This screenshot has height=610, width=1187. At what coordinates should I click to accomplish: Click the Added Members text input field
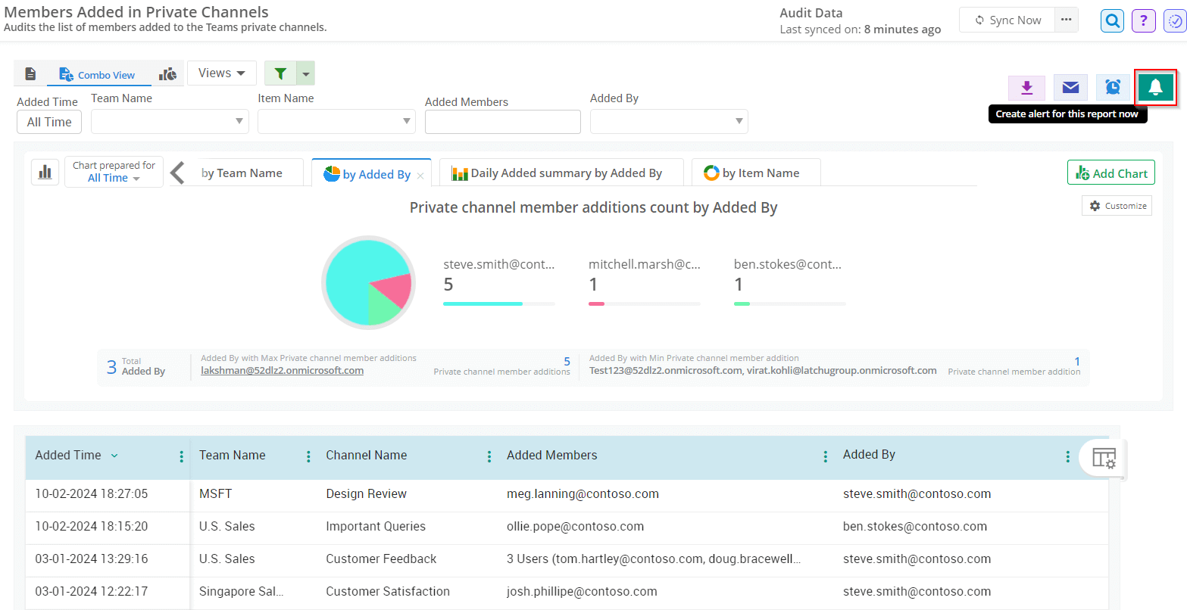(502, 122)
